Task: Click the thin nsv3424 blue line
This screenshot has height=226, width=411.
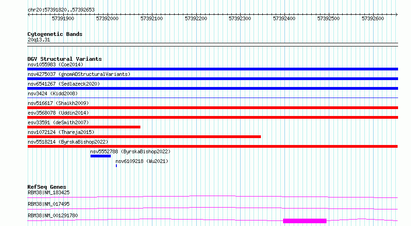Action: 212,98
